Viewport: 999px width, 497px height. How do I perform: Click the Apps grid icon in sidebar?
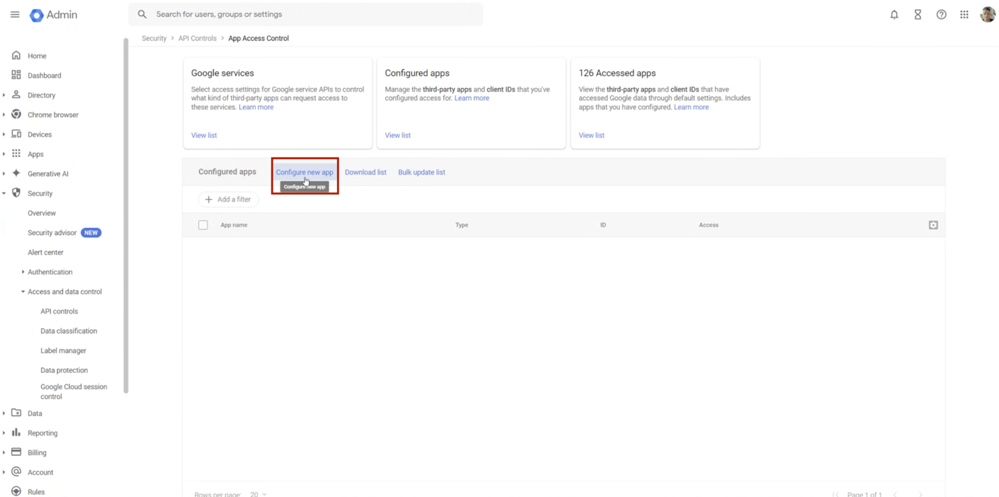pyautogui.click(x=16, y=153)
